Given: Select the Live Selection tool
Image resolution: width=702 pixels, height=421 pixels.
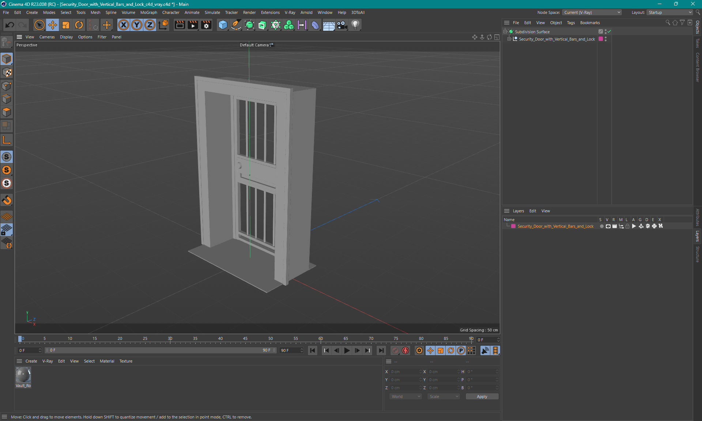Looking at the screenshot, I should (39, 25).
